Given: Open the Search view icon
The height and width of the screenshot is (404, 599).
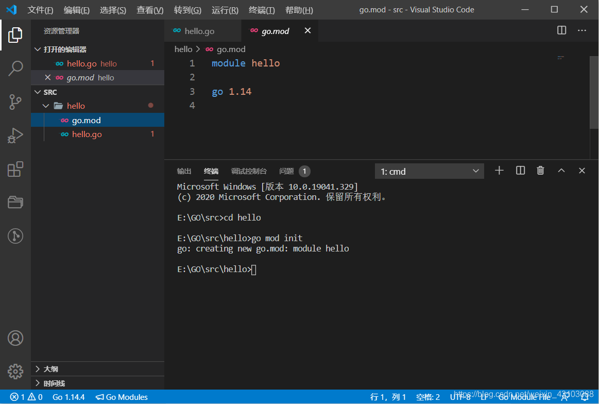Looking at the screenshot, I should click(15, 69).
